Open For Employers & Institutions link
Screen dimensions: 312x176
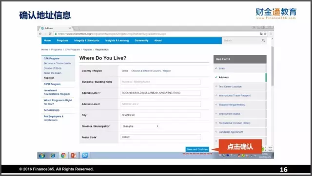tap(54, 118)
